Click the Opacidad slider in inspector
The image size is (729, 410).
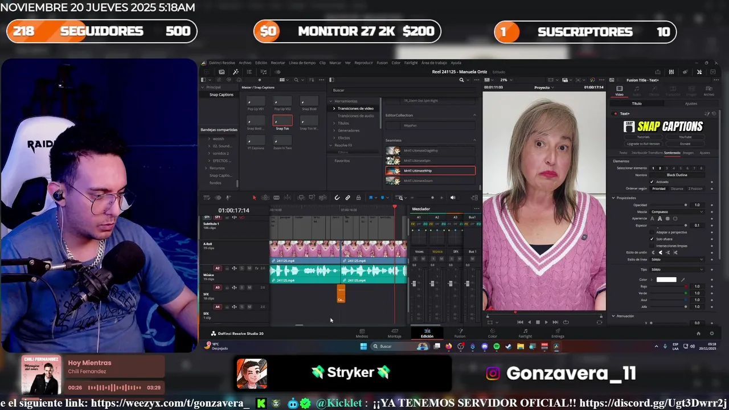[669, 205]
